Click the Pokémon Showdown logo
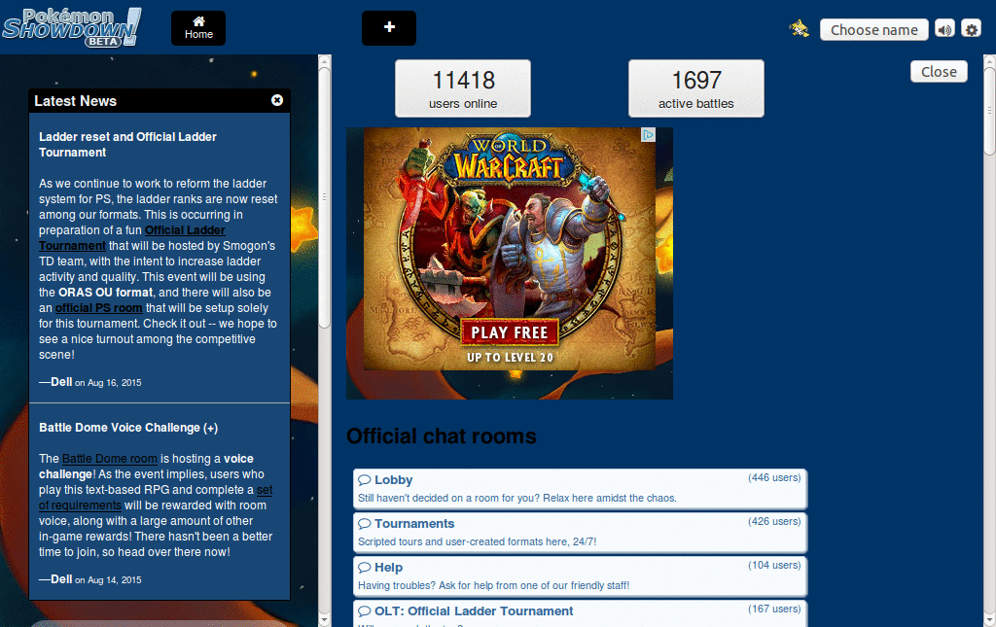Screen dimensions: 996x627 tap(71, 28)
